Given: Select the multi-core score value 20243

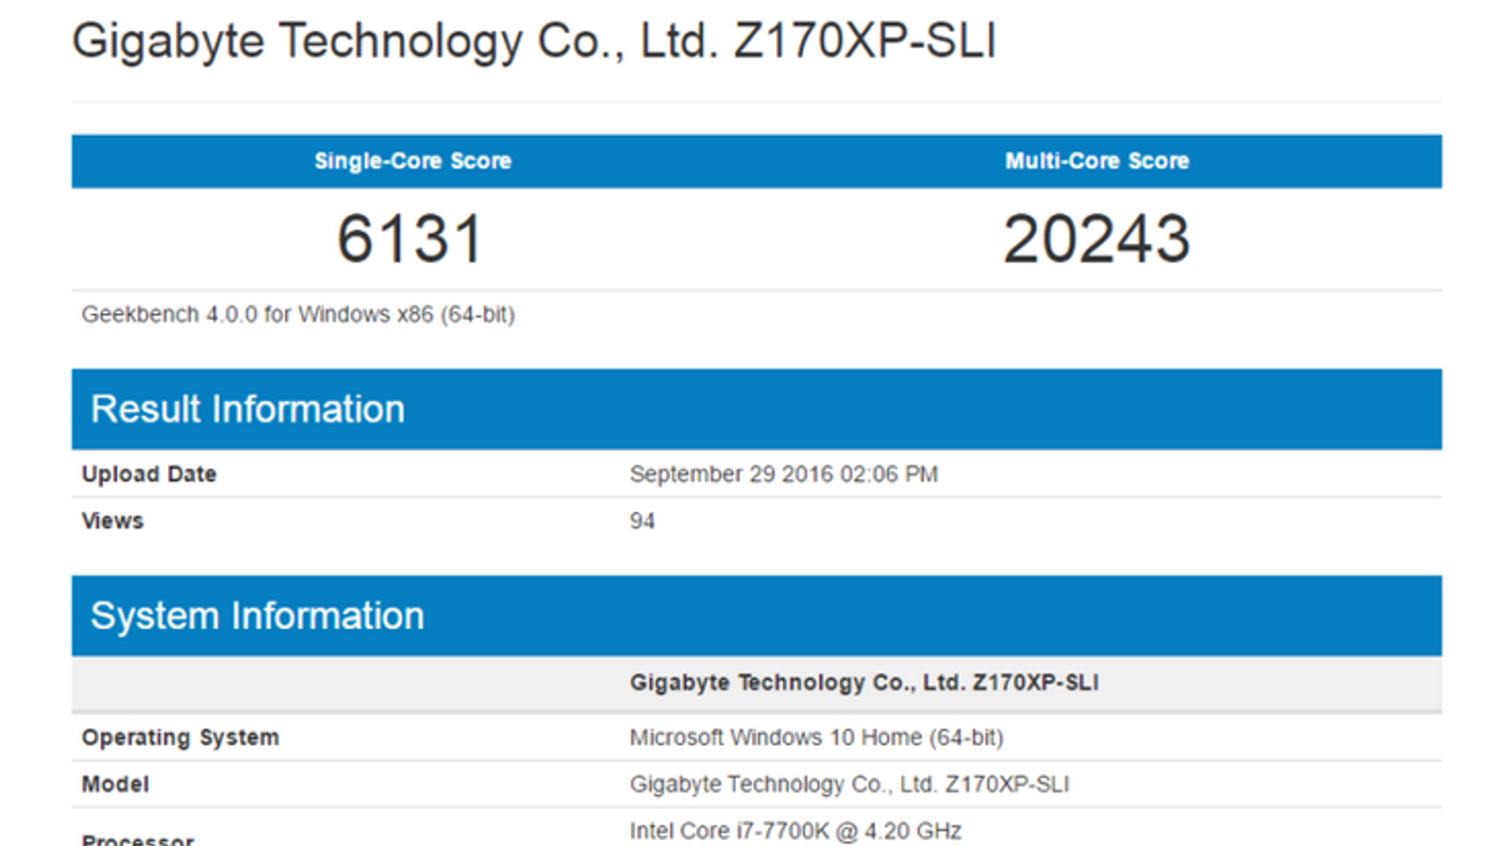Looking at the screenshot, I should click(1097, 239).
